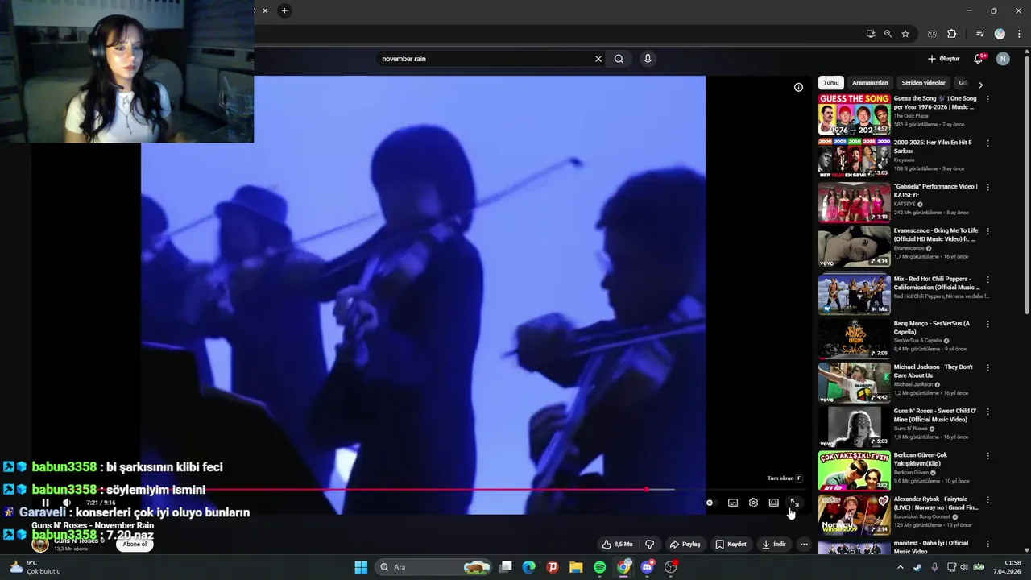Open Alexander Rybak Fairytale video

[854, 515]
